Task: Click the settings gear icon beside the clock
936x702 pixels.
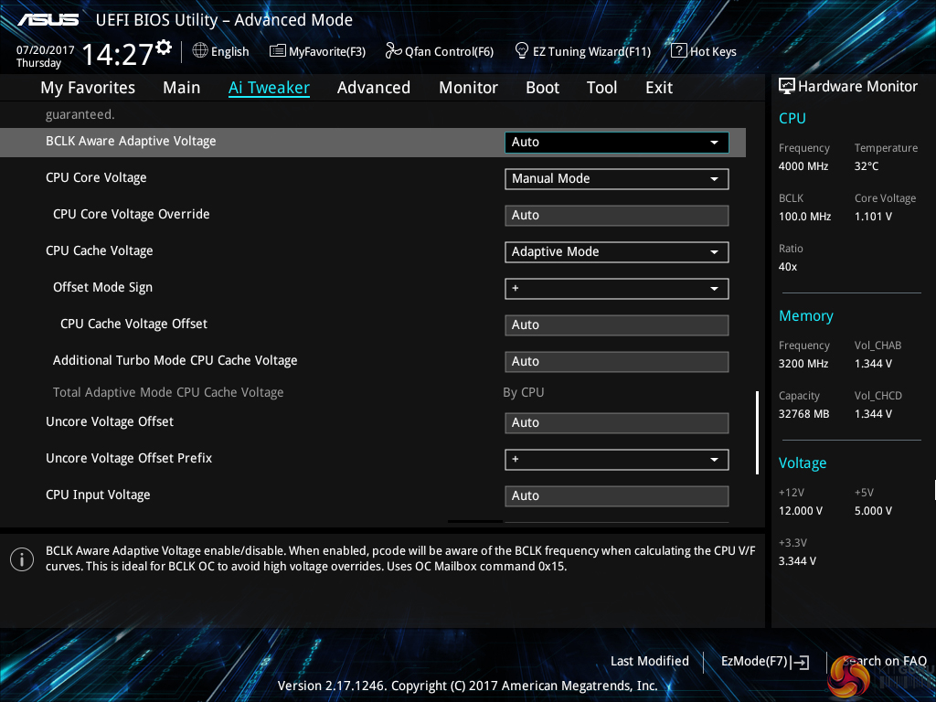Action: (x=164, y=47)
